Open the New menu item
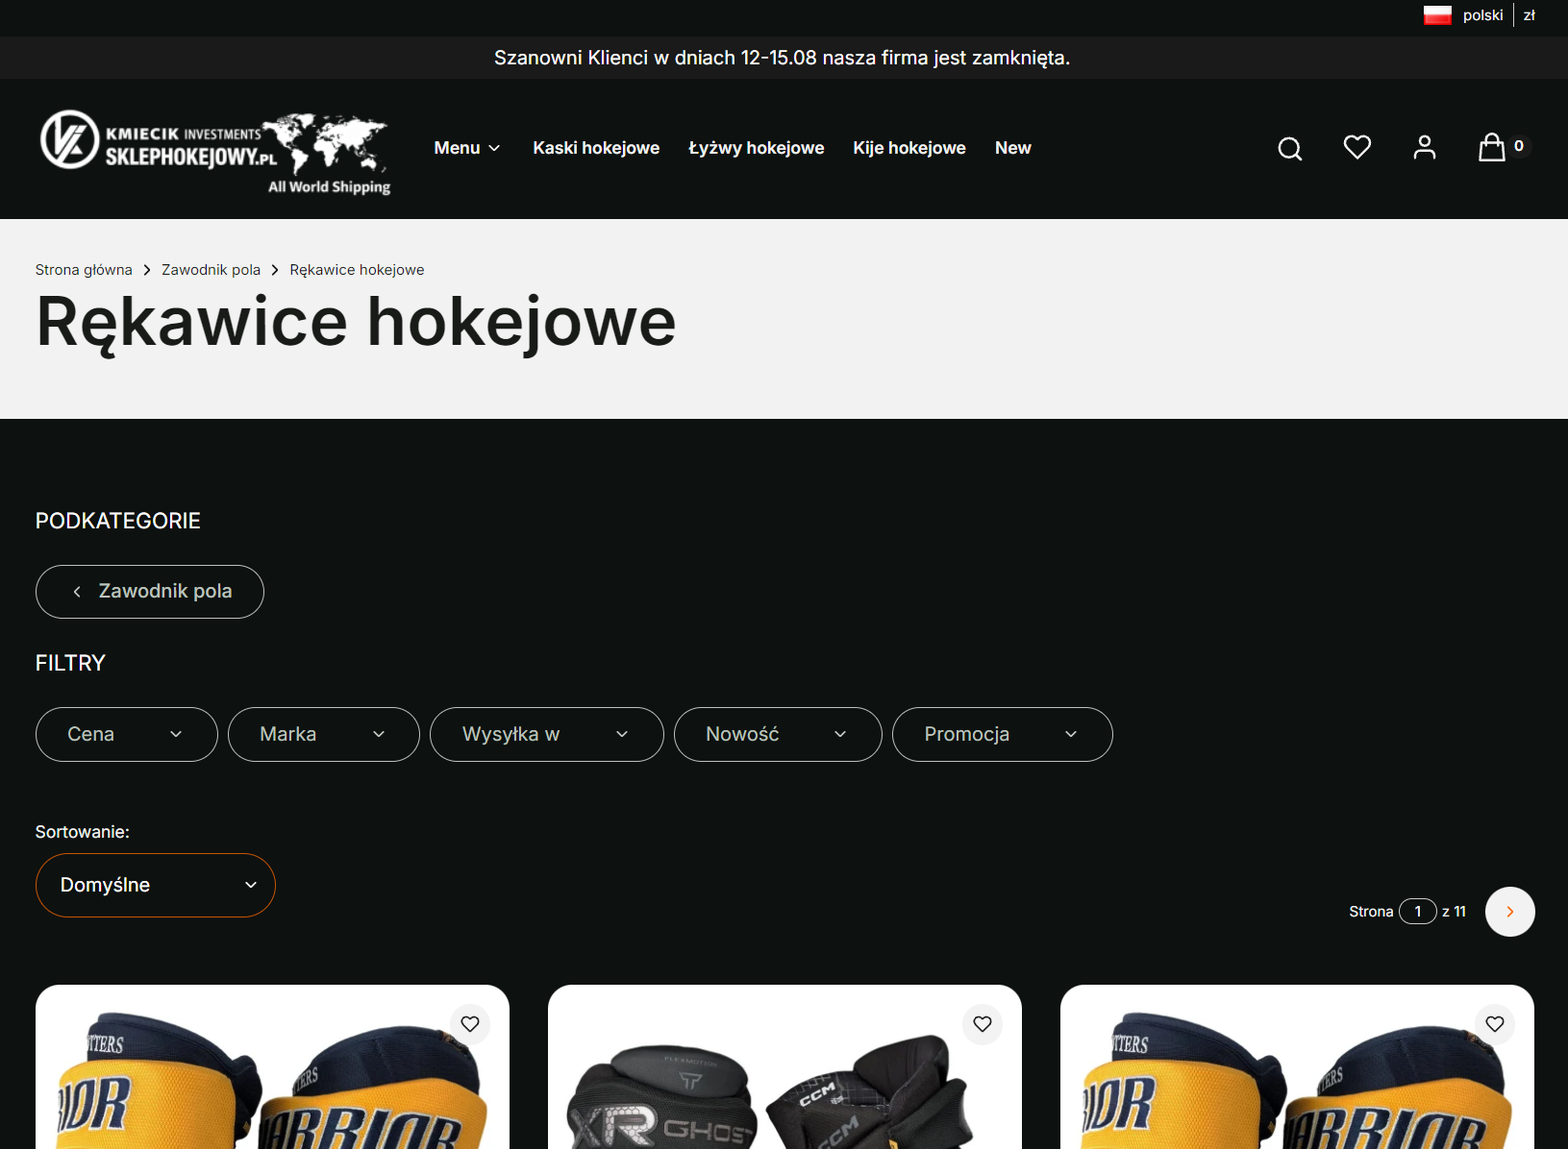1568x1149 pixels. point(1013,148)
